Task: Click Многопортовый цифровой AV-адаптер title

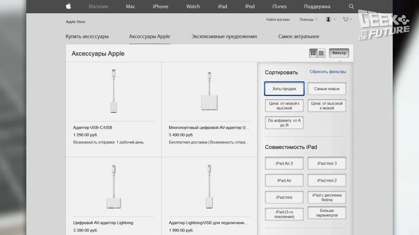Action: (x=208, y=128)
